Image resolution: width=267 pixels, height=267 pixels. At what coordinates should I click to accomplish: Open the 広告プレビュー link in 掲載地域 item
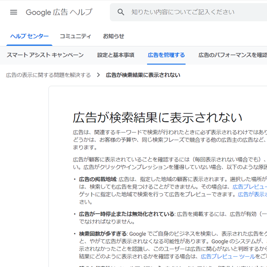pos(250,187)
